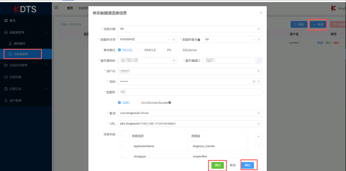
Task: Collapse the 数据源管理 sidebar menu
Action: 26,32
